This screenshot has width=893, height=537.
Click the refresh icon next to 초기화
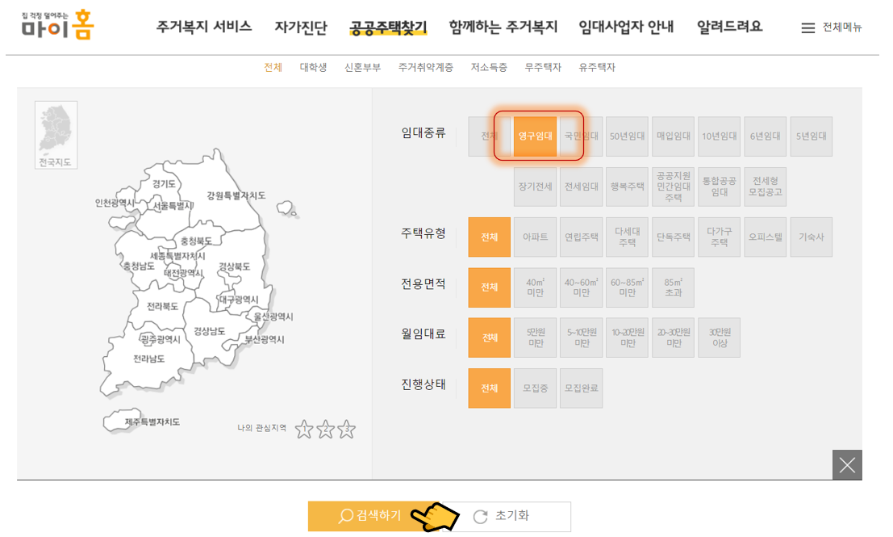(x=482, y=516)
